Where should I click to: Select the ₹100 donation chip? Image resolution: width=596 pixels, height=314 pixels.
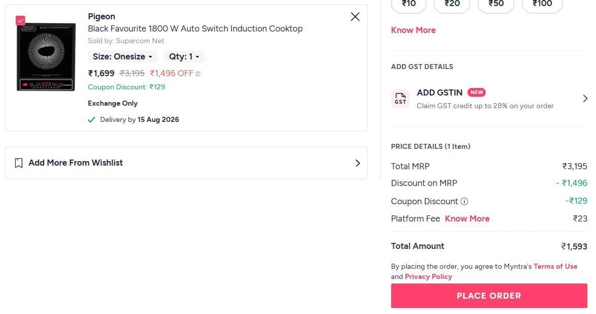(543, 4)
